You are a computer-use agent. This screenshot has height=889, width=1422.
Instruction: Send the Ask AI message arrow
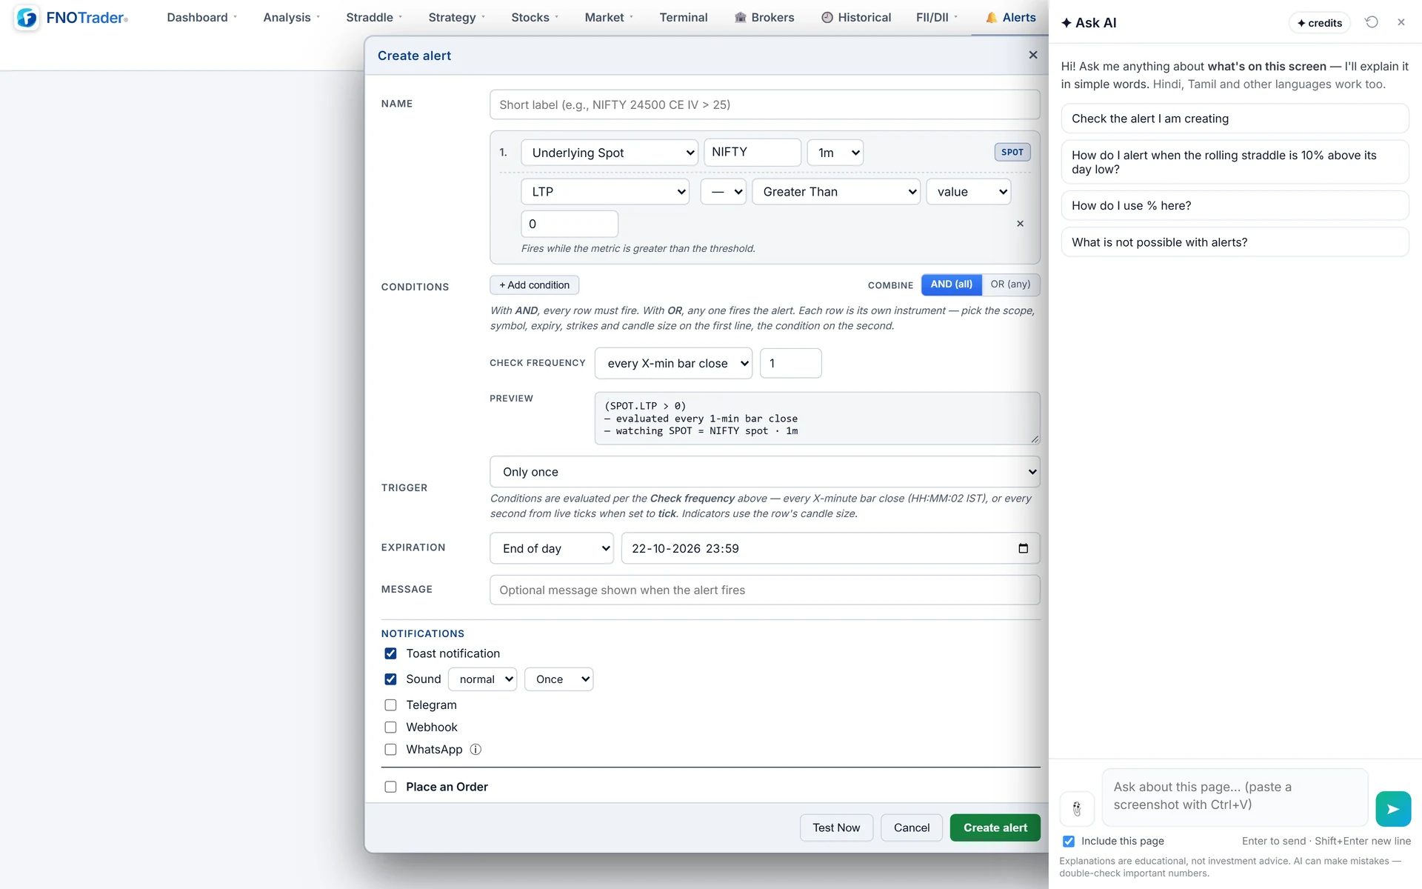coord(1392,809)
